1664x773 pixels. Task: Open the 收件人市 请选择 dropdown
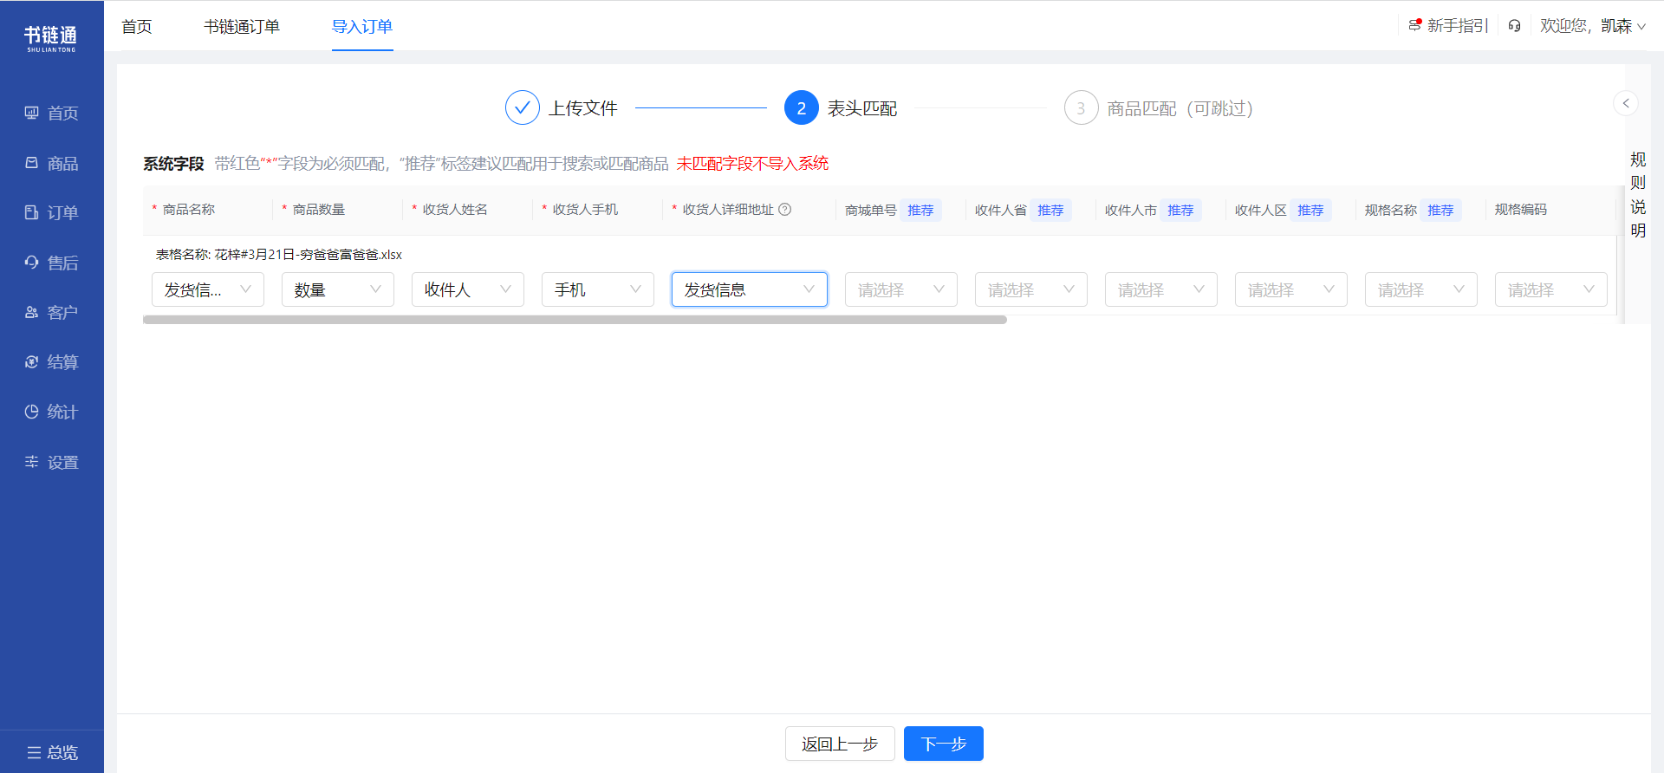[x=1161, y=289]
